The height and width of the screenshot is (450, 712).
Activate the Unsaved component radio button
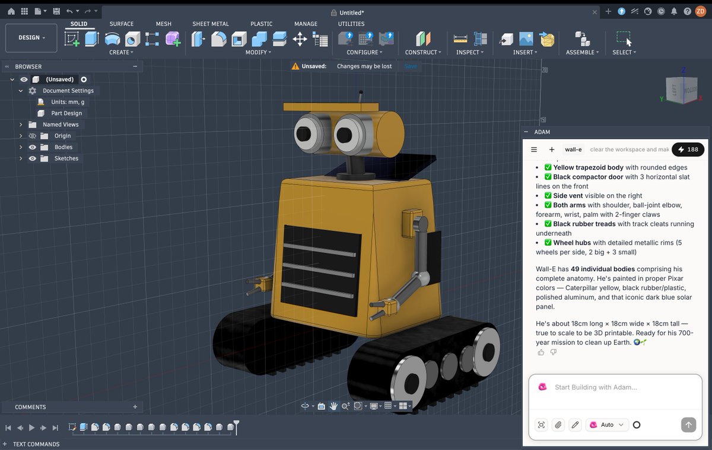(84, 79)
